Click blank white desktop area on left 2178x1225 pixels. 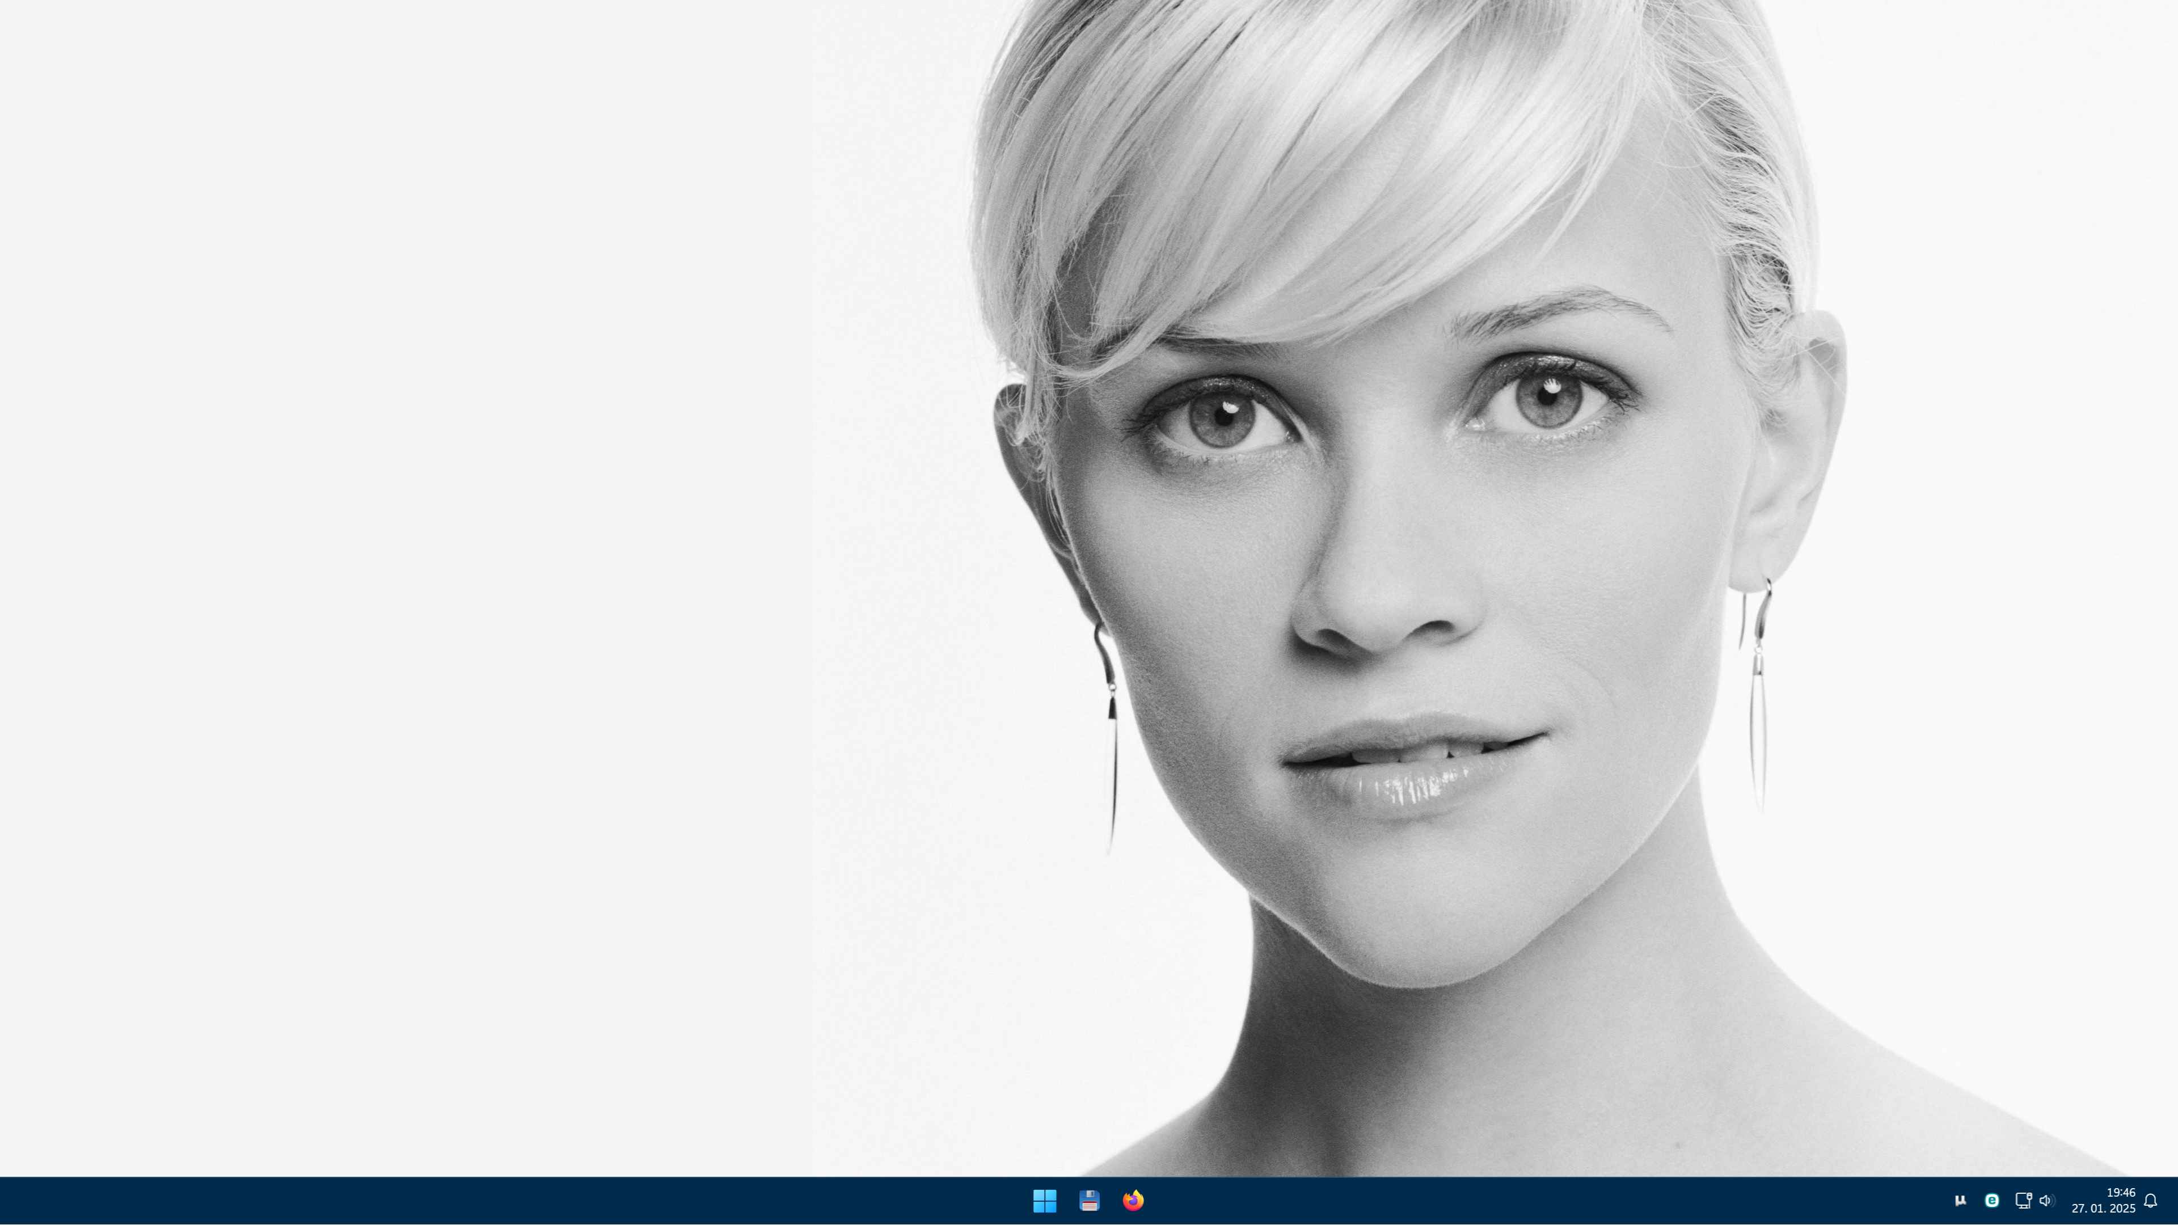(x=423, y=507)
